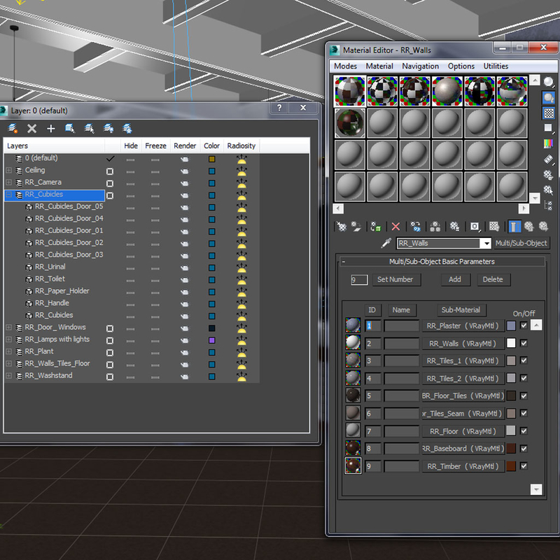Disable the RR_Plaster sub-material checkbox

pos(524,325)
